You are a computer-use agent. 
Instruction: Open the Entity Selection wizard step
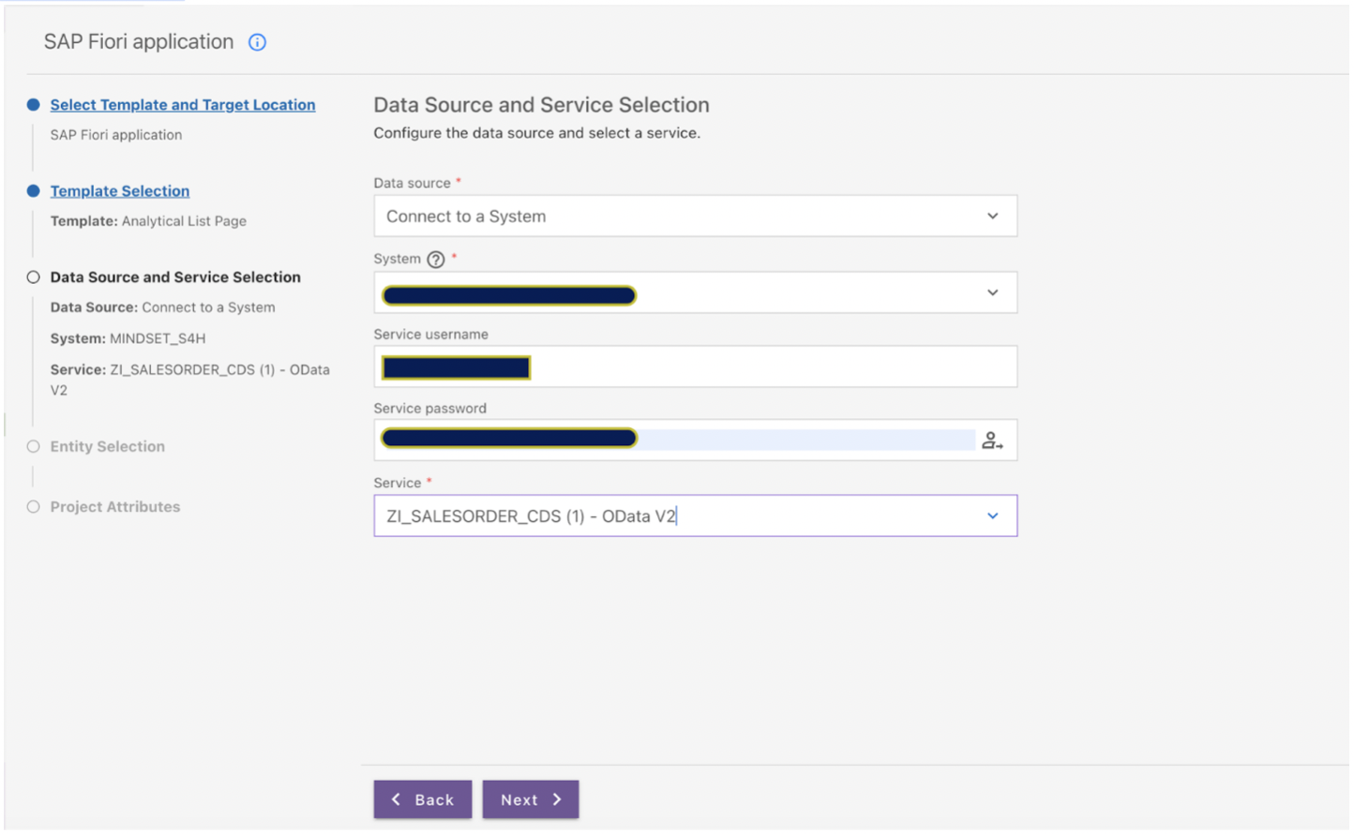(108, 447)
